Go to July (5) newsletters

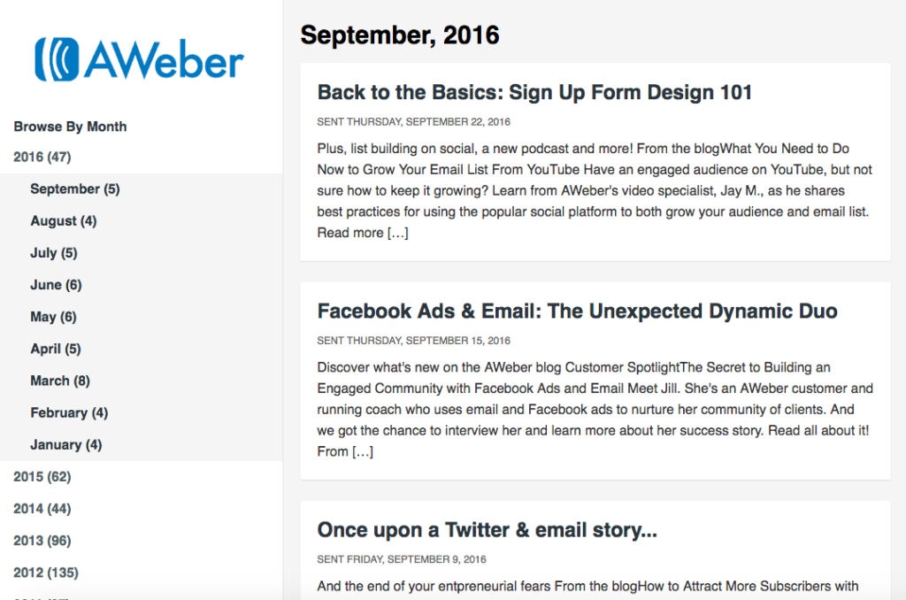[54, 253]
